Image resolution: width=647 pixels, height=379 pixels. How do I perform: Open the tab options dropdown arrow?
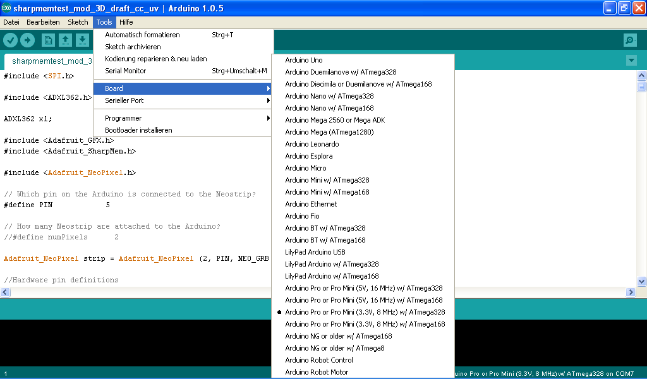tap(631, 61)
